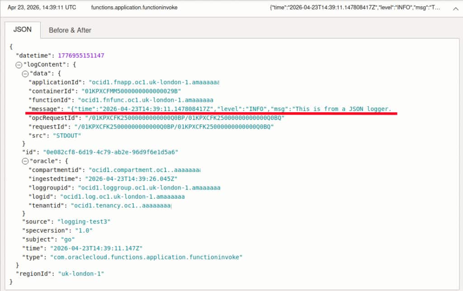Collapse the log entry with the chevron
The height and width of the screenshot is (291, 463).
[456, 9]
